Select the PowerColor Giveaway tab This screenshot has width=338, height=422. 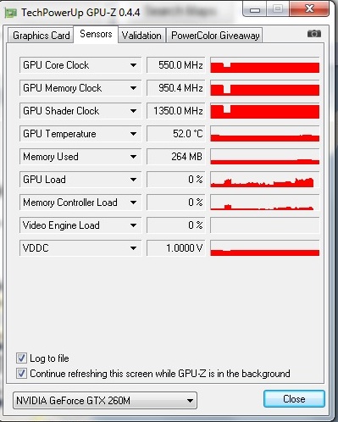click(x=215, y=36)
